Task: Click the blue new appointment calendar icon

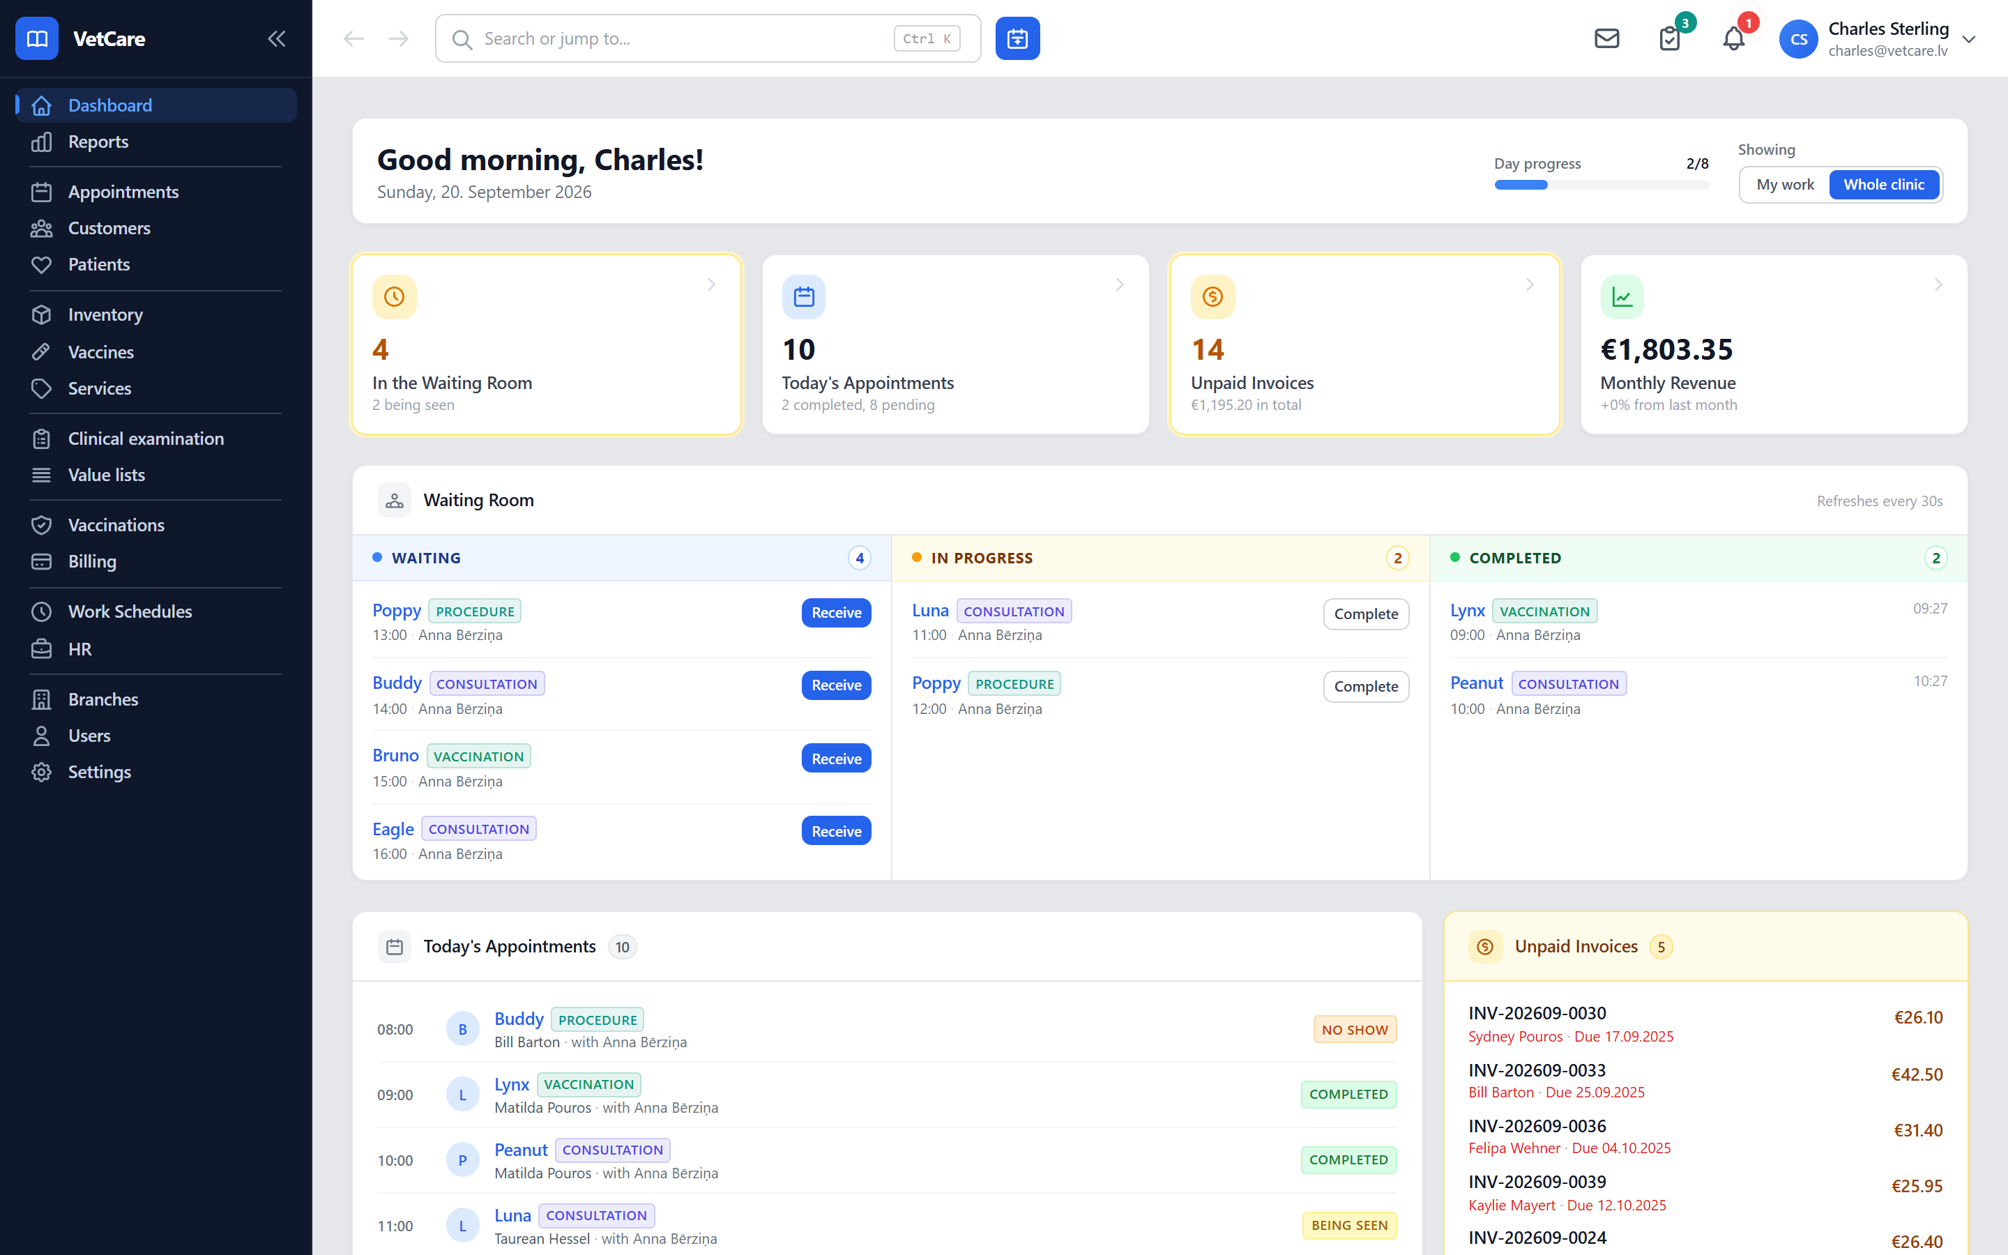Action: (1017, 38)
